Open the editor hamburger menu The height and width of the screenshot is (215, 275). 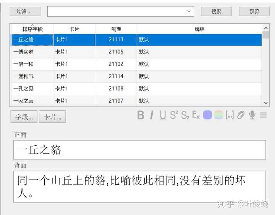[x=263, y=115]
